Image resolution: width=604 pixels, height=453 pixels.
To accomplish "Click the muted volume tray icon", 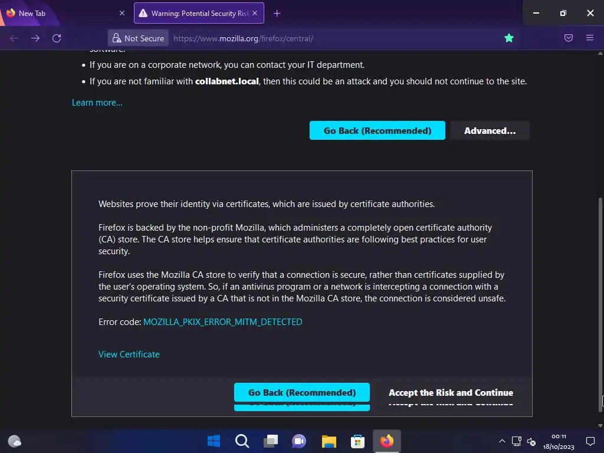I will tap(531, 441).
